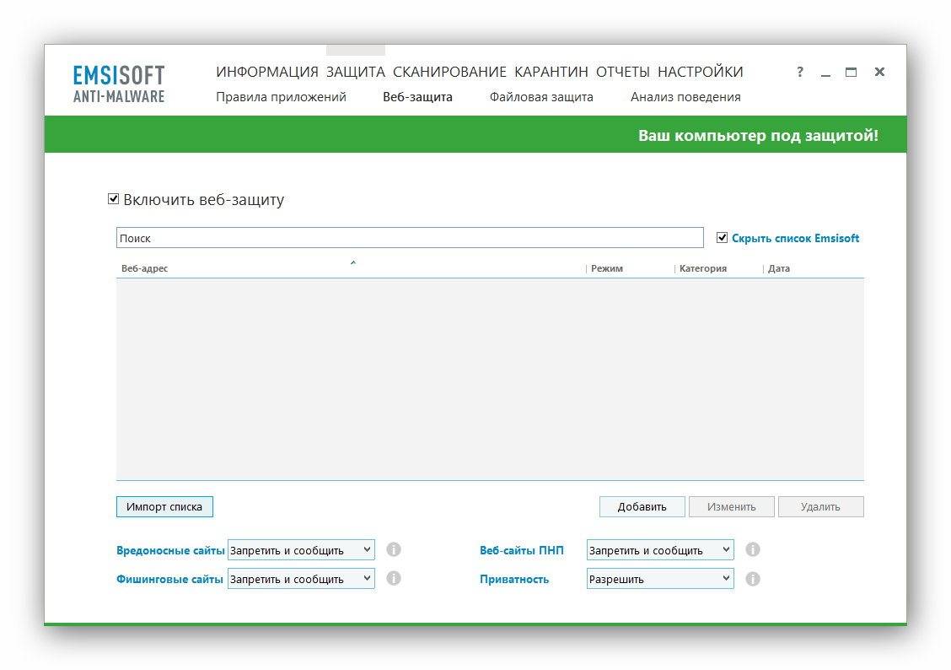
Task: Sort by the Категория column header
Action: 703,268
